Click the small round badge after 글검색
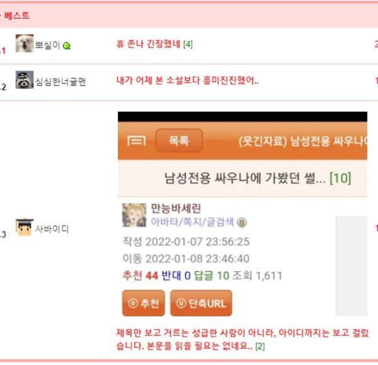The image size is (378, 365). tap(242, 223)
